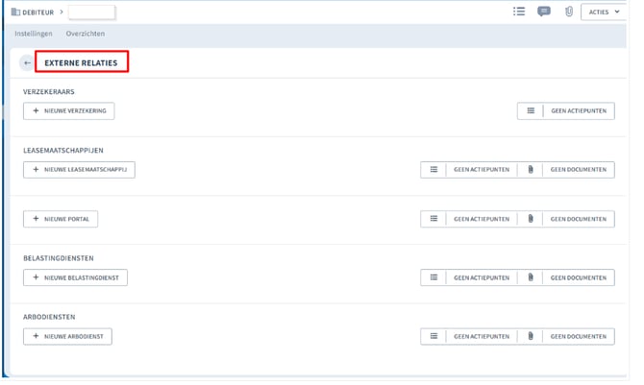Click list icon in Belastingdiensten row

coord(433,278)
